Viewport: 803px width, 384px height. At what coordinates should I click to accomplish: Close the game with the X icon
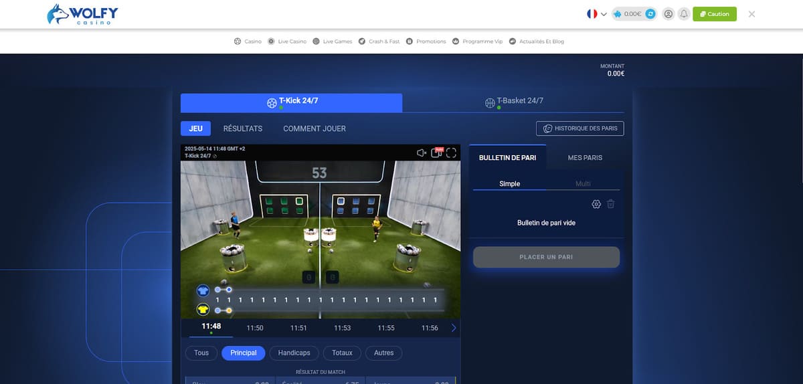tap(751, 13)
